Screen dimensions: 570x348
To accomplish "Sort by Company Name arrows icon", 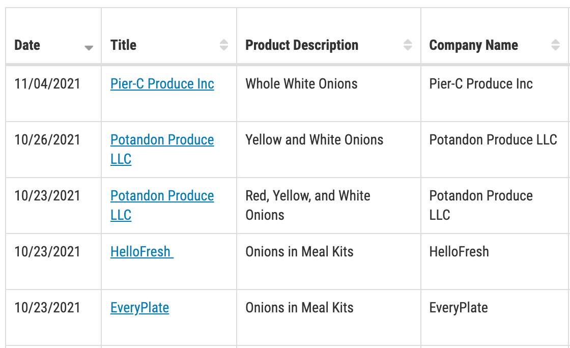I will pos(555,45).
